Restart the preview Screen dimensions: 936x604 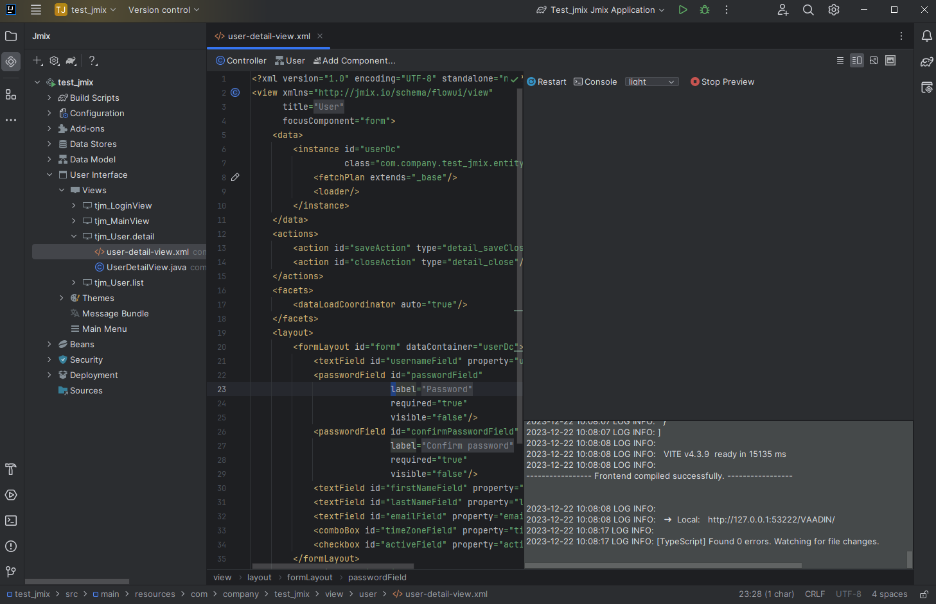tap(547, 82)
